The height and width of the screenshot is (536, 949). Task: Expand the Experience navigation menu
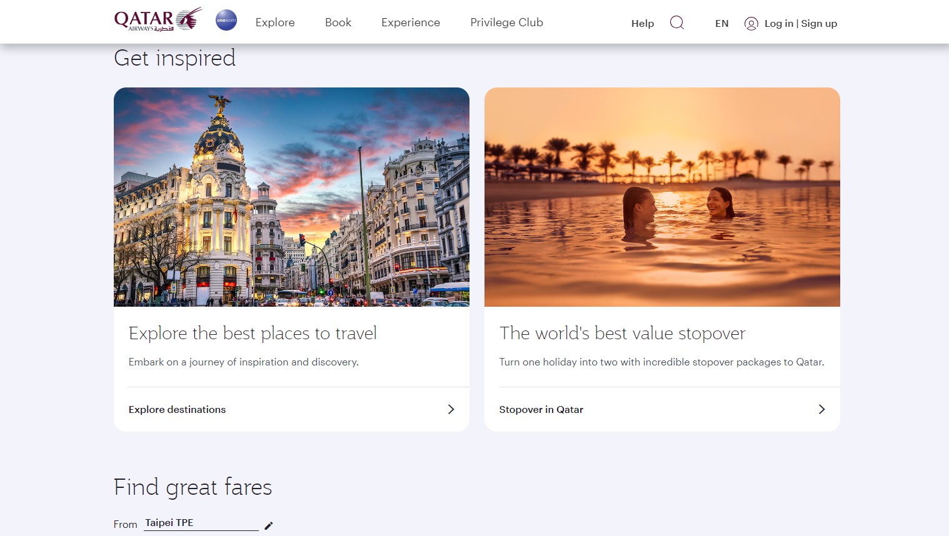click(x=411, y=22)
